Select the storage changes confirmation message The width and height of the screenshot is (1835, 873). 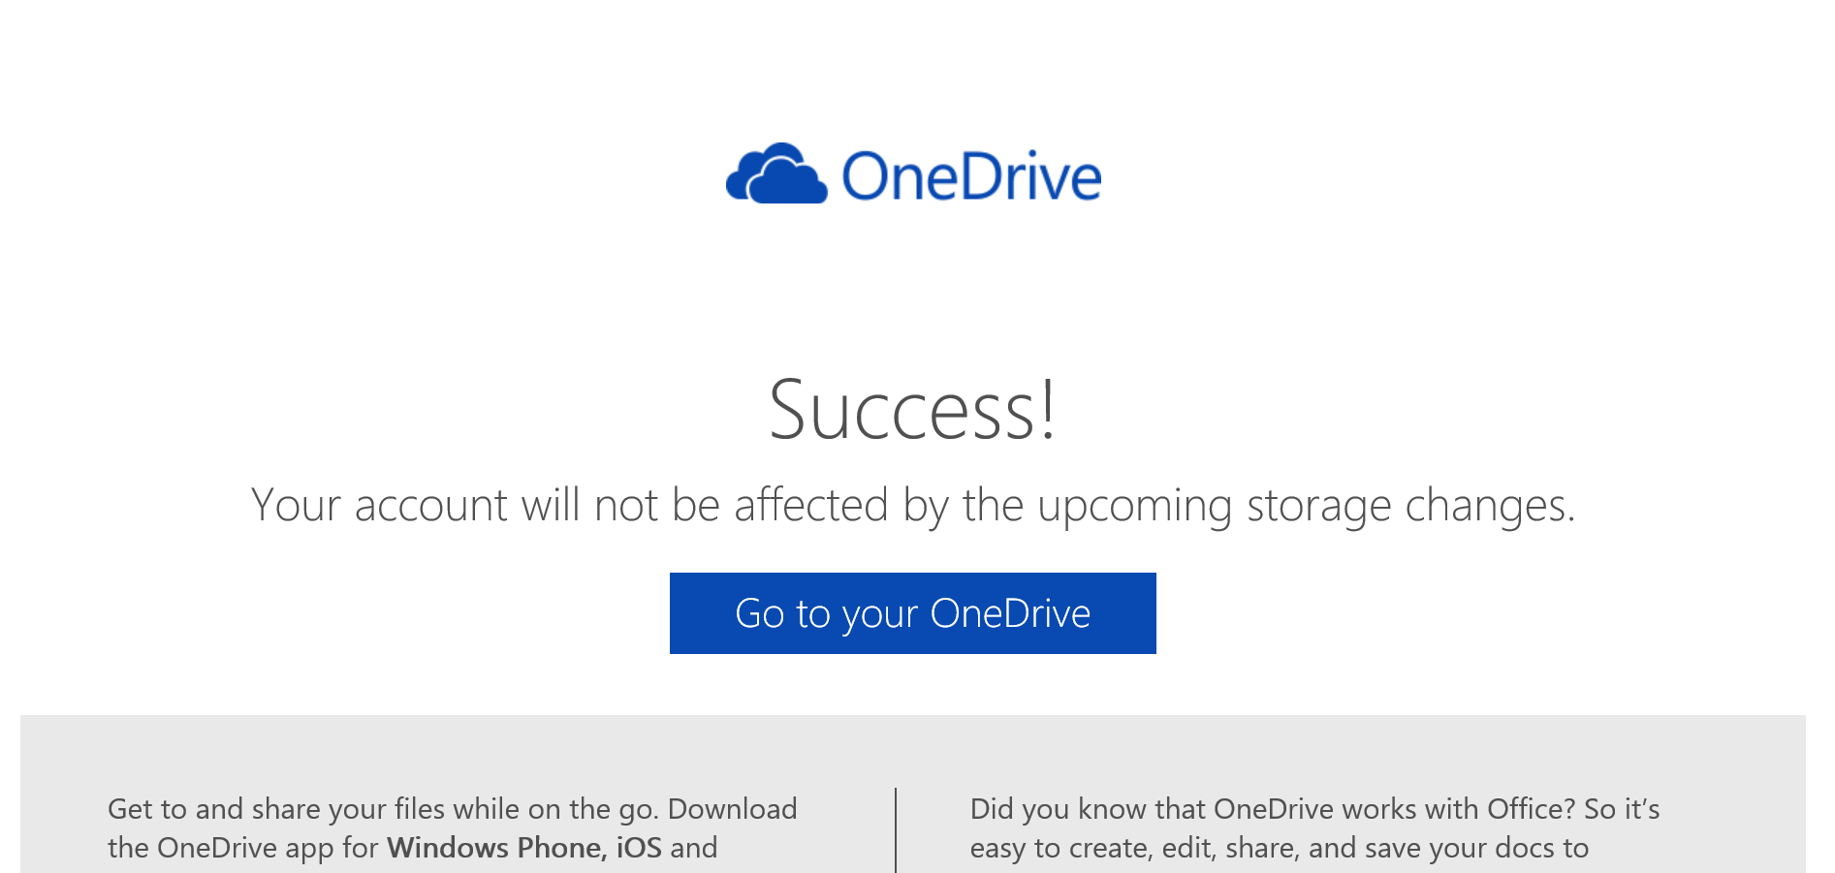(x=913, y=505)
